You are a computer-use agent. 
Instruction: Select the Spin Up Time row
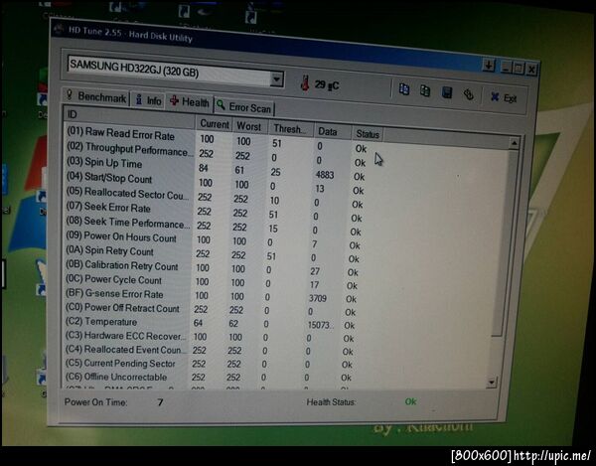pyautogui.click(x=216, y=168)
